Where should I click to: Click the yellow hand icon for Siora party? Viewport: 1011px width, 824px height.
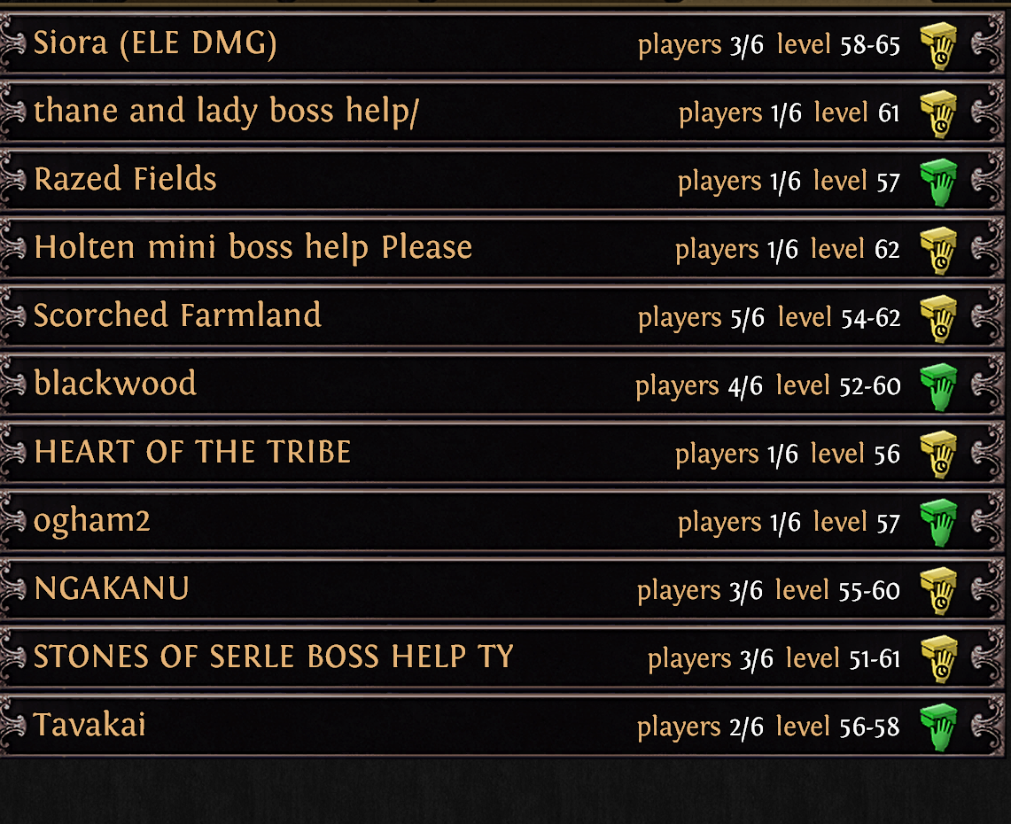938,46
